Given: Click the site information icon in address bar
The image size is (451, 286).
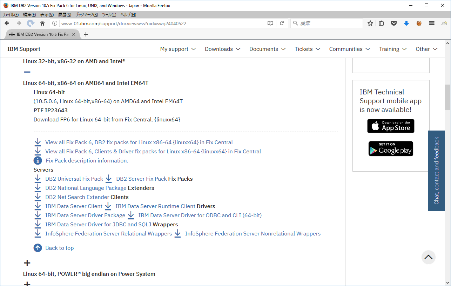Looking at the screenshot, I should pyautogui.click(x=55, y=24).
